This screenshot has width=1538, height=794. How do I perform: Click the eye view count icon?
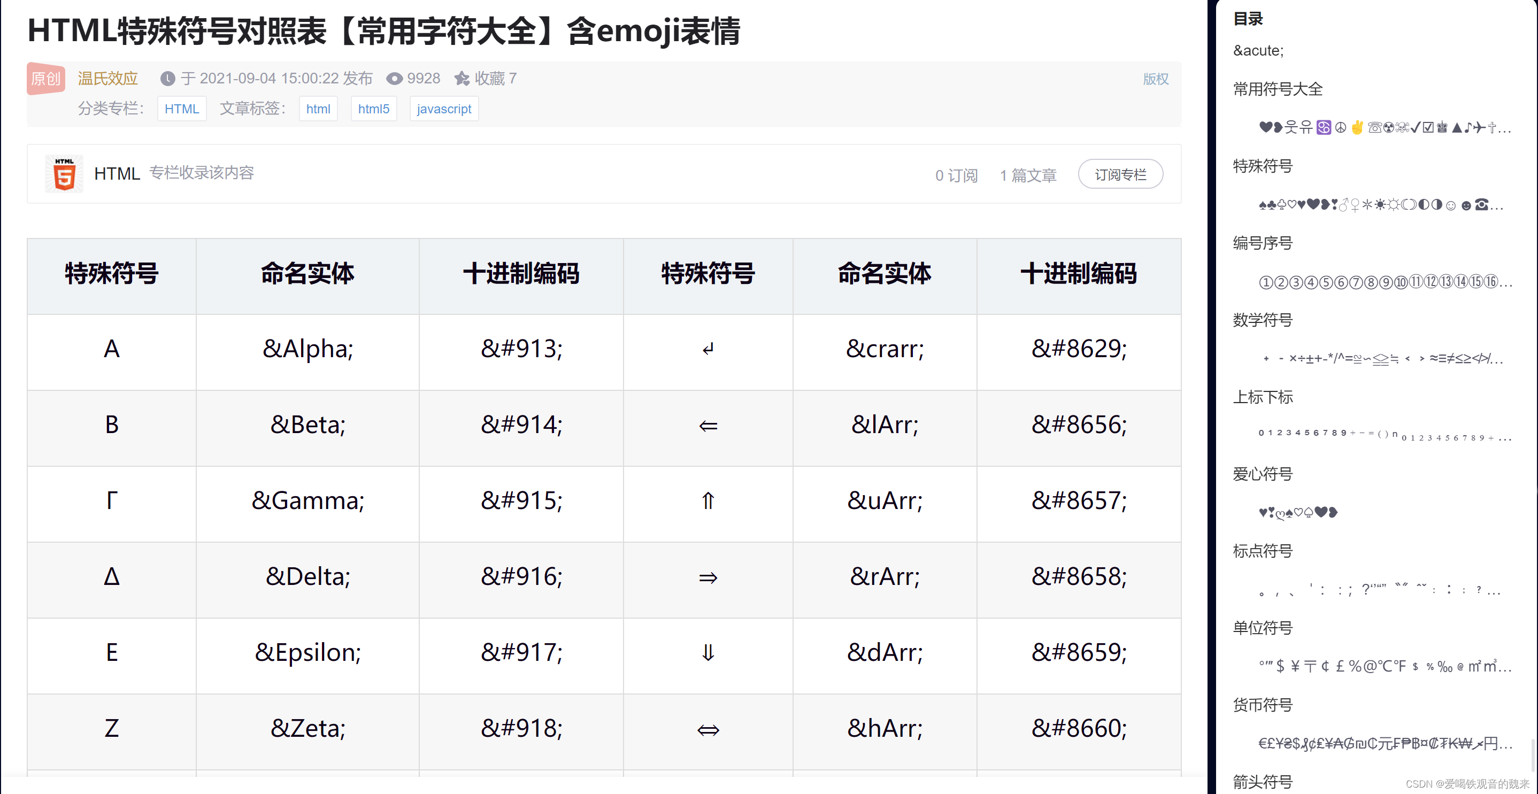coord(394,78)
